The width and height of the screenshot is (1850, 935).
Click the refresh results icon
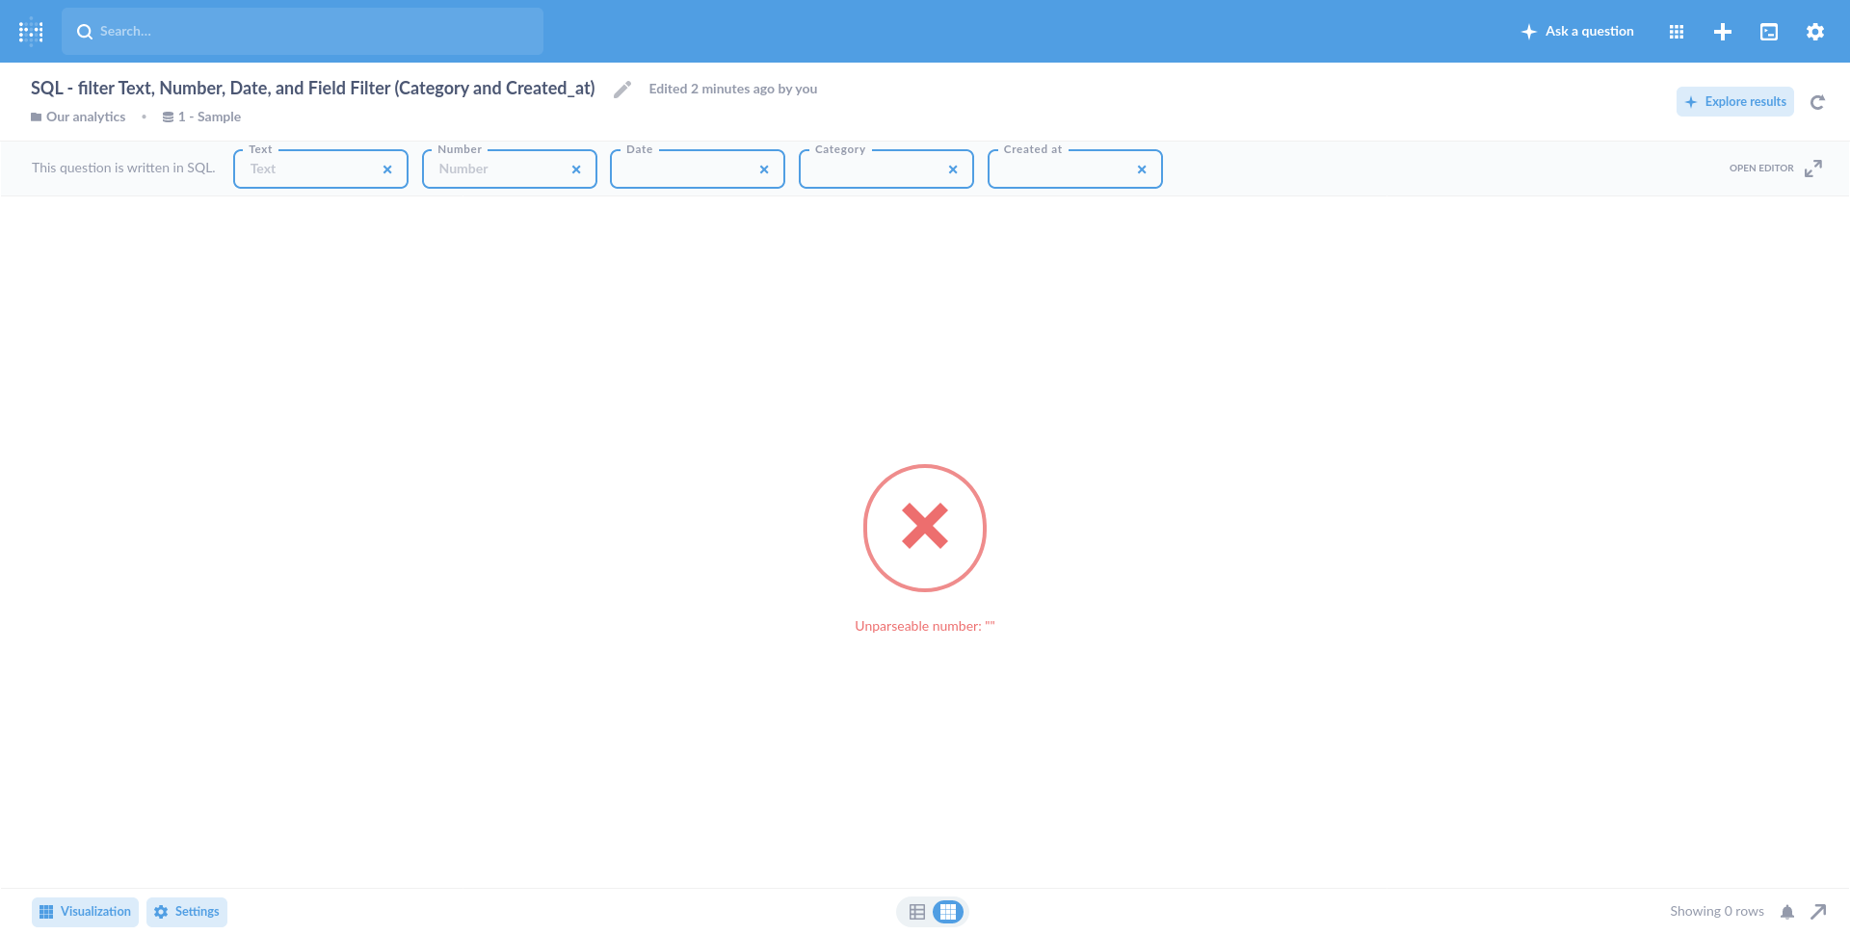coord(1817,102)
